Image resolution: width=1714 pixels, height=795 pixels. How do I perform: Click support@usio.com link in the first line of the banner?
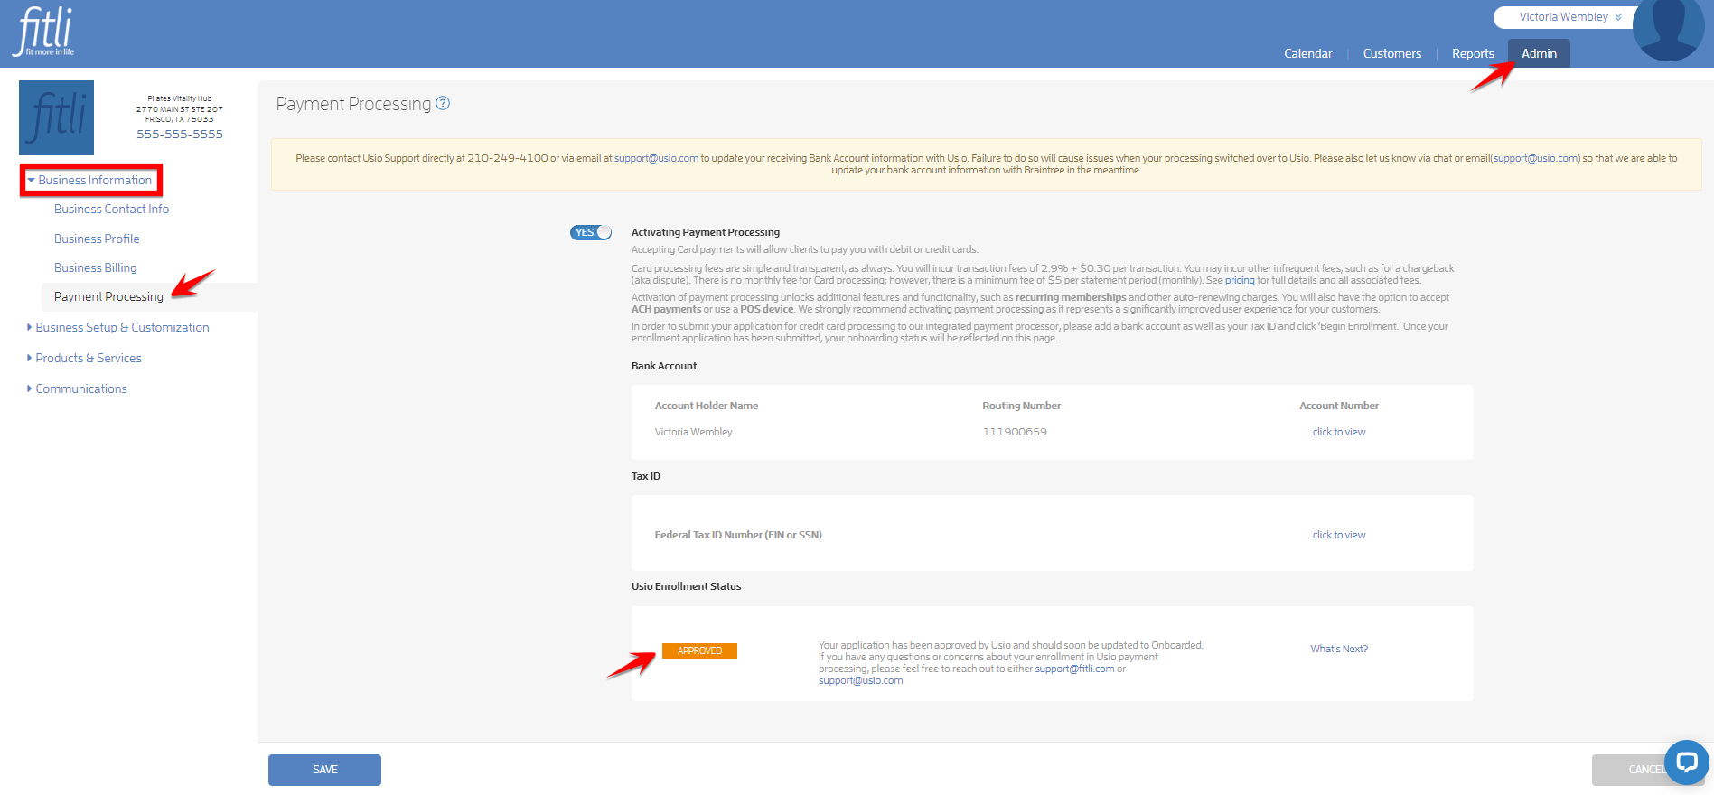click(x=656, y=158)
